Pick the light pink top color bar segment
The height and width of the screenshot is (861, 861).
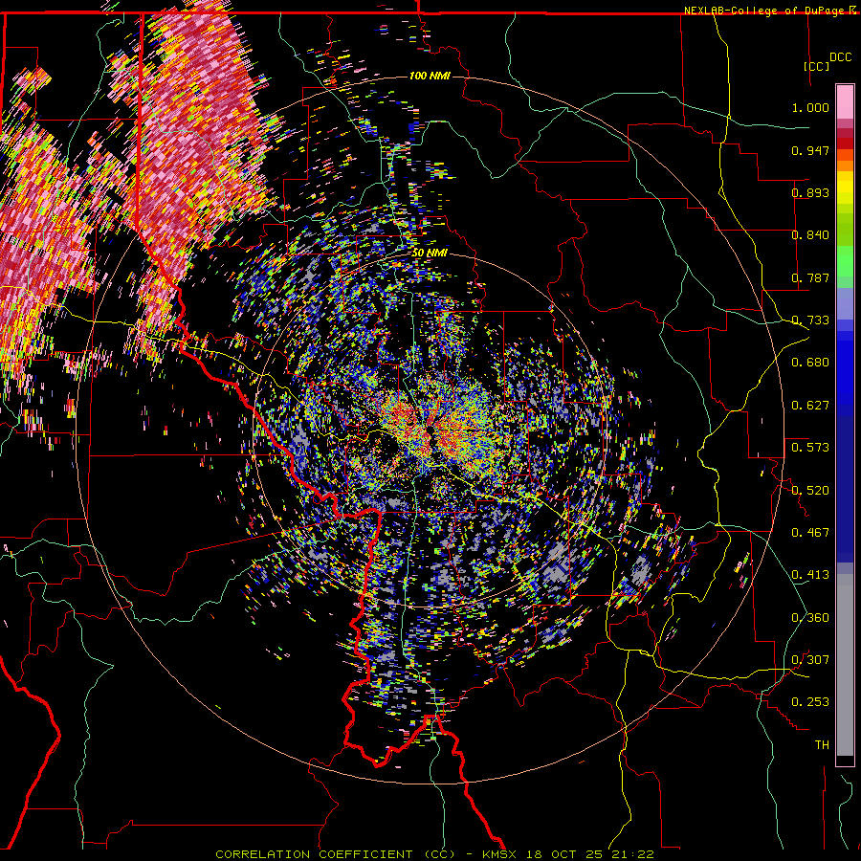845,101
